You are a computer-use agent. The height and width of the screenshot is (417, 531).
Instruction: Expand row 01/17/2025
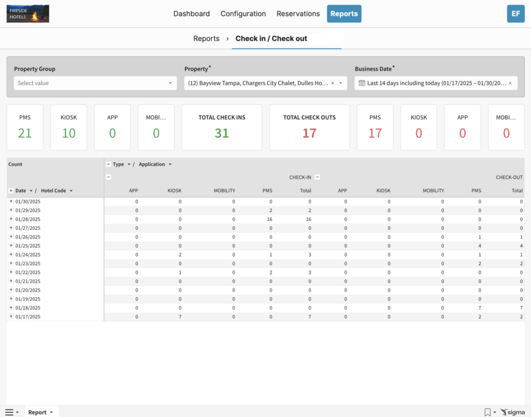11,317
